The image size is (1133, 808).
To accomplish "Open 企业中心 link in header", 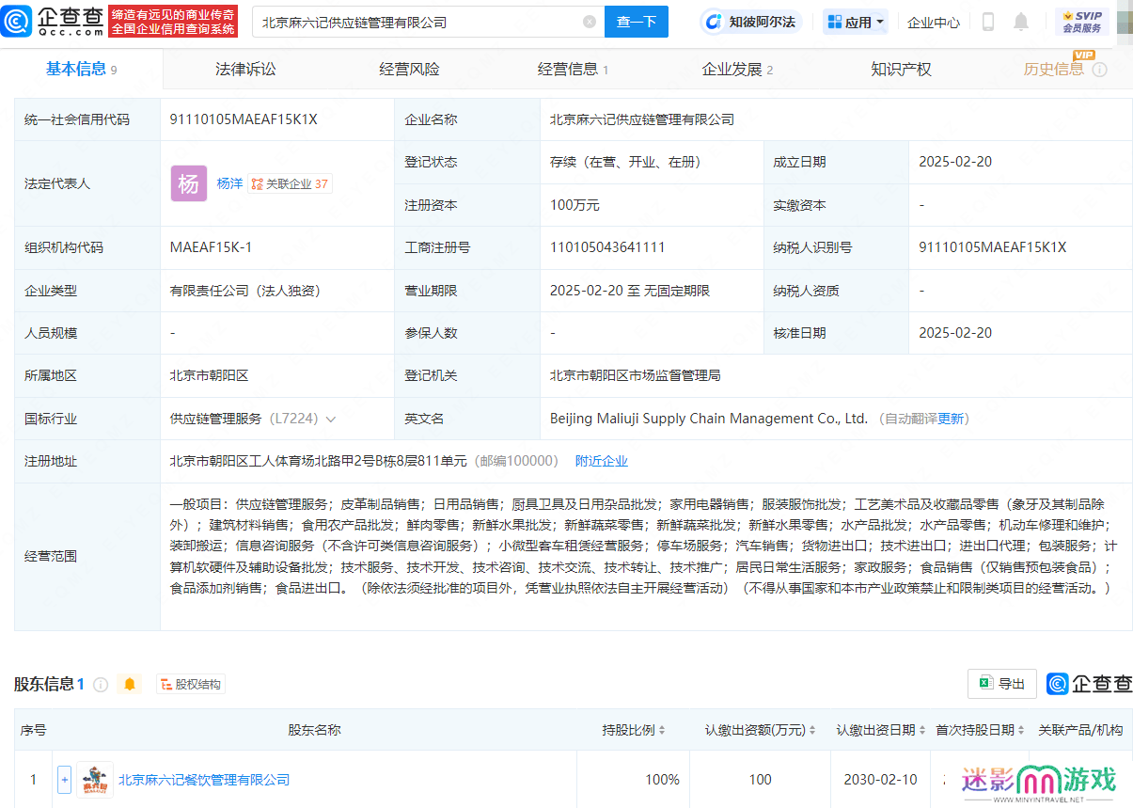I will [934, 22].
